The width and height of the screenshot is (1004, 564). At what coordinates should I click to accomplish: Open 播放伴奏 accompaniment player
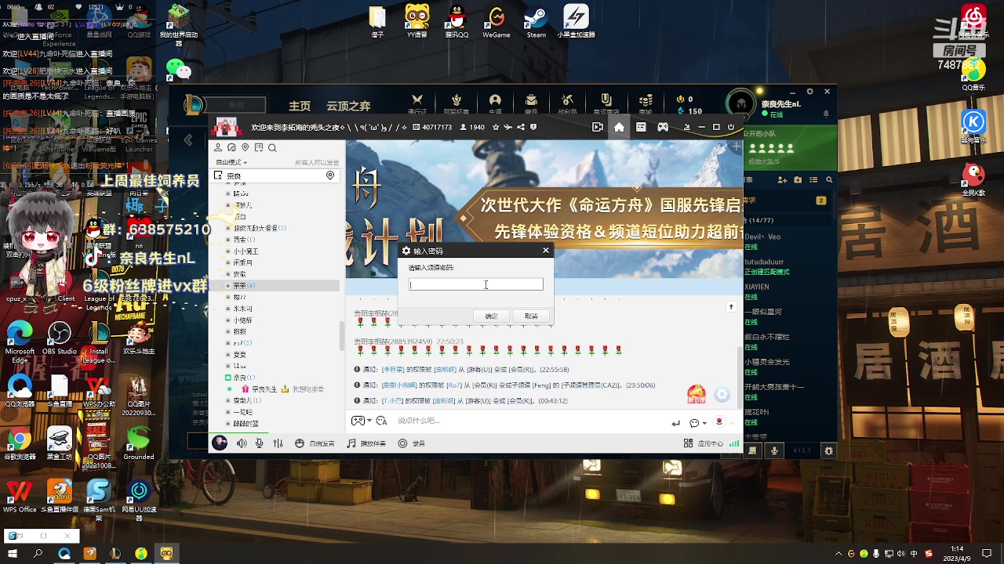[x=367, y=443]
